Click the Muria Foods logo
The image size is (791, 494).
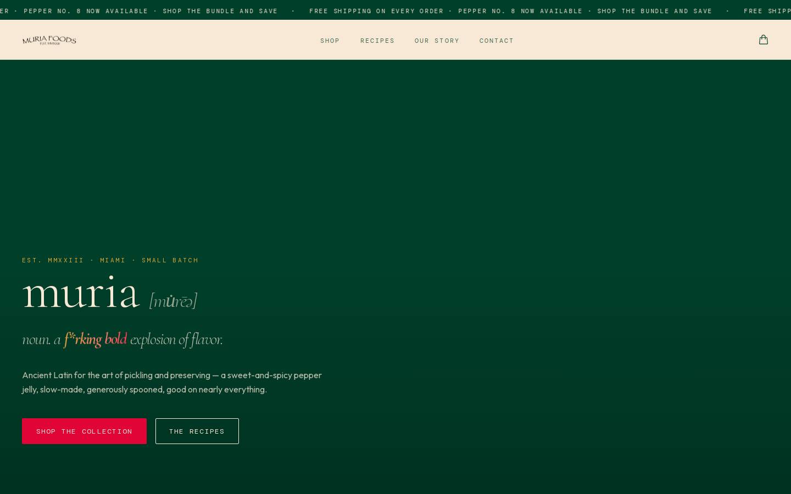pos(49,40)
